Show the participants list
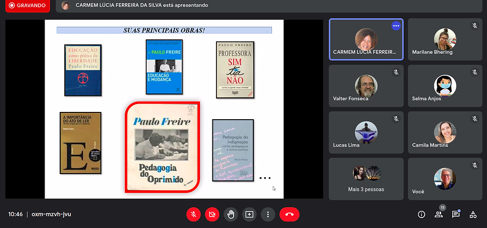 [x=438, y=215]
